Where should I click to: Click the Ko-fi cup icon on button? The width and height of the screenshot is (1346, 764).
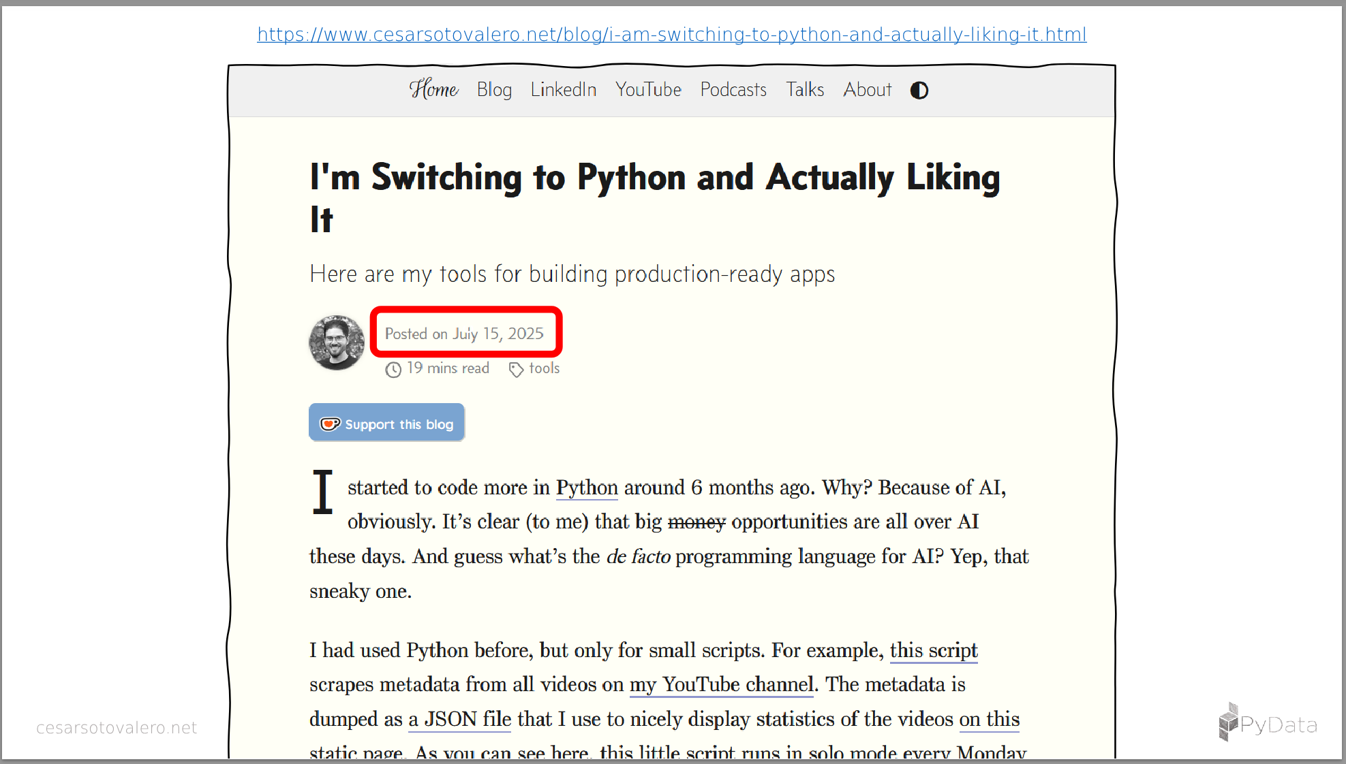click(x=330, y=424)
